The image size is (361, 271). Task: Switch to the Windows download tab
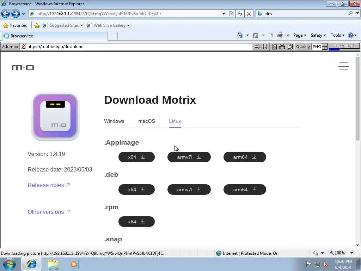(x=114, y=121)
